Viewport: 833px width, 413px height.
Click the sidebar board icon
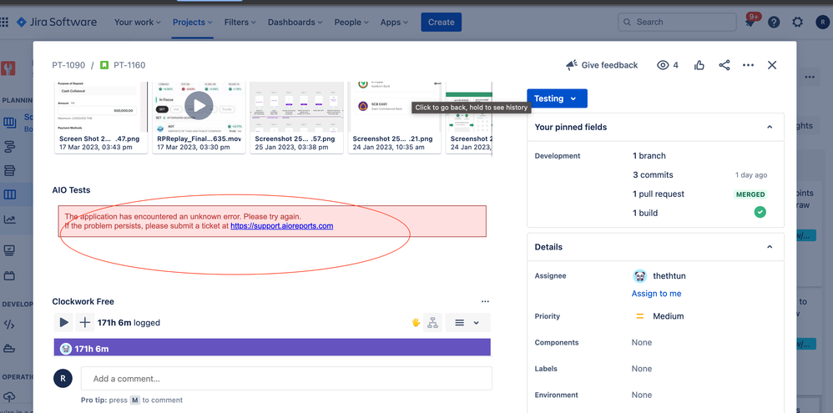click(x=9, y=195)
